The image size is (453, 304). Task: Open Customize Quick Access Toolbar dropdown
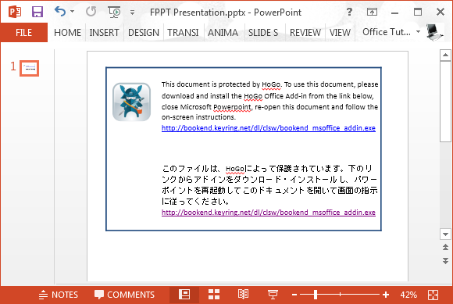(132, 13)
